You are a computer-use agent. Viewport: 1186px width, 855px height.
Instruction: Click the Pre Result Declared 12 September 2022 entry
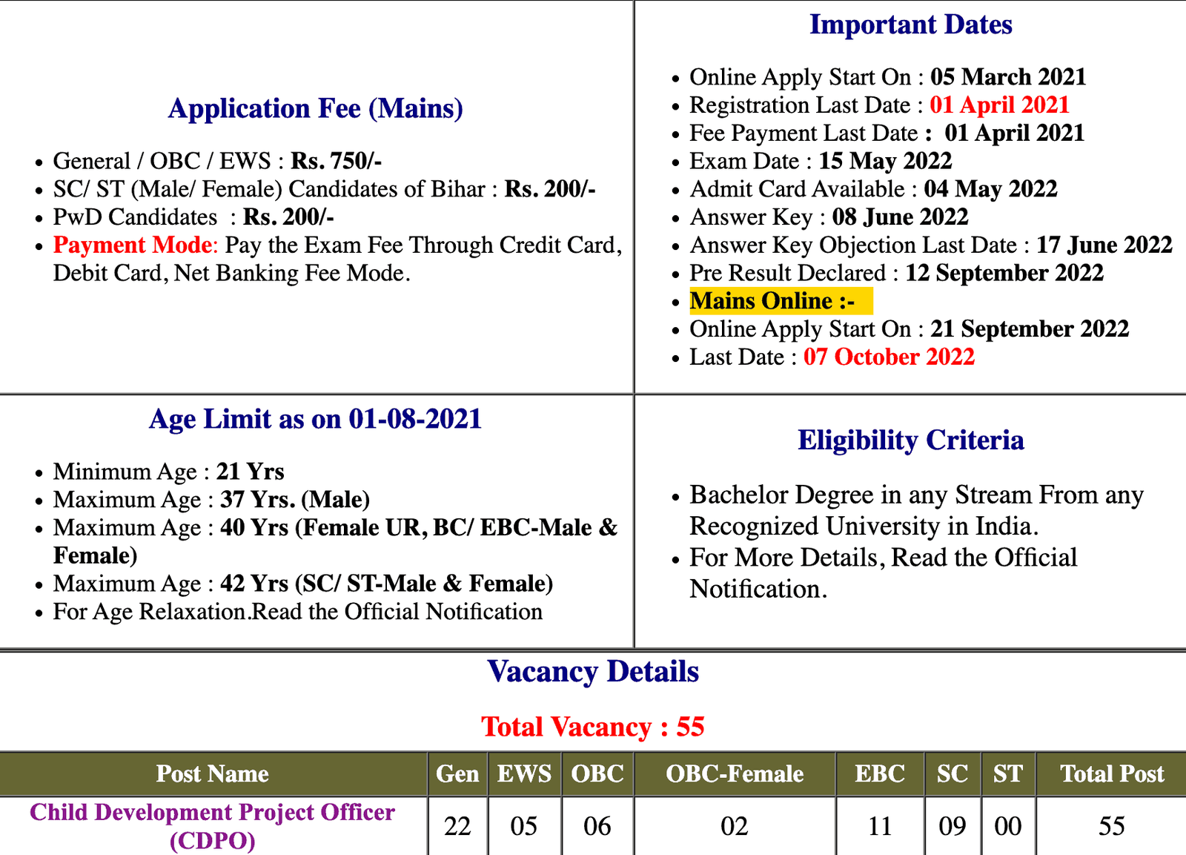pyautogui.click(x=896, y=273)
